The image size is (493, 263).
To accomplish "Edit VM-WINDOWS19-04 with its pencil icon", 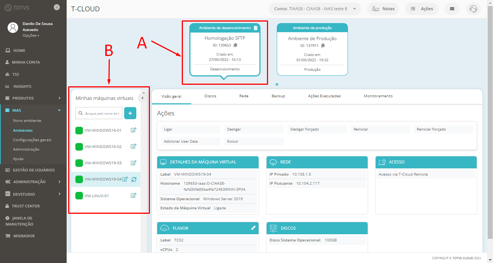I will click(x=125, y=179).
